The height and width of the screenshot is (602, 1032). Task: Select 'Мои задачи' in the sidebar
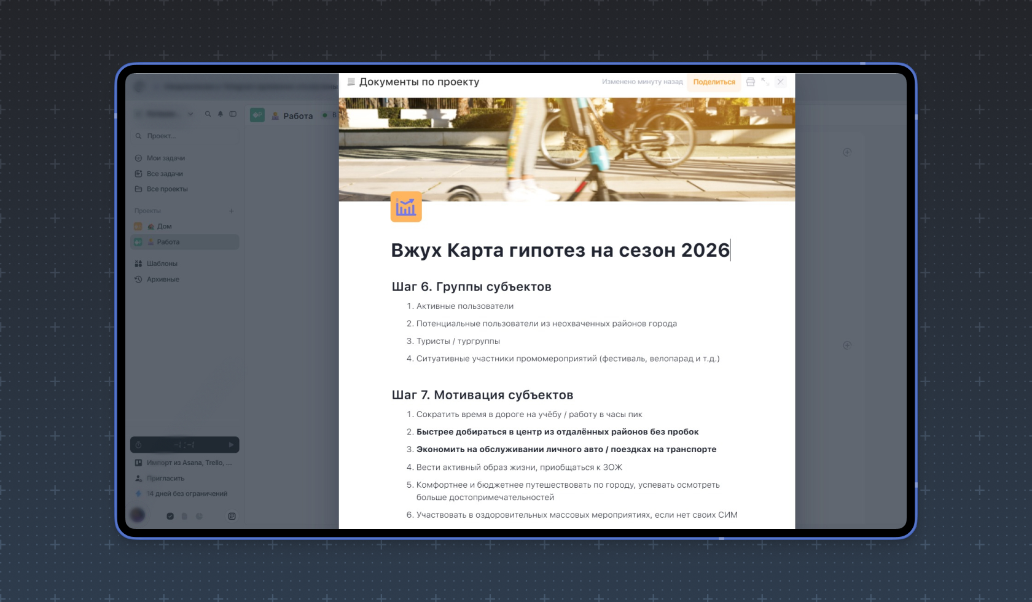tap(166, 158)
